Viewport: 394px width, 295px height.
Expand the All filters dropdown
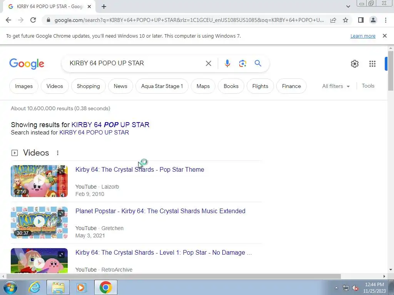point(336,86)
